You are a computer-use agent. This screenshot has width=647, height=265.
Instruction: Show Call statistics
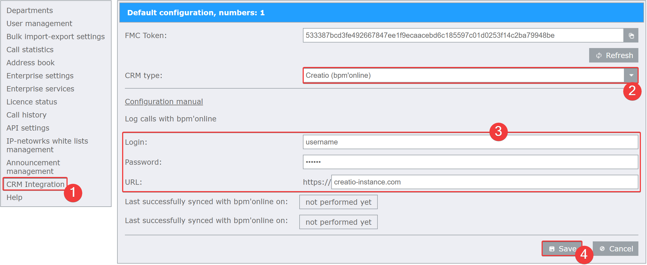click(30, 50)
